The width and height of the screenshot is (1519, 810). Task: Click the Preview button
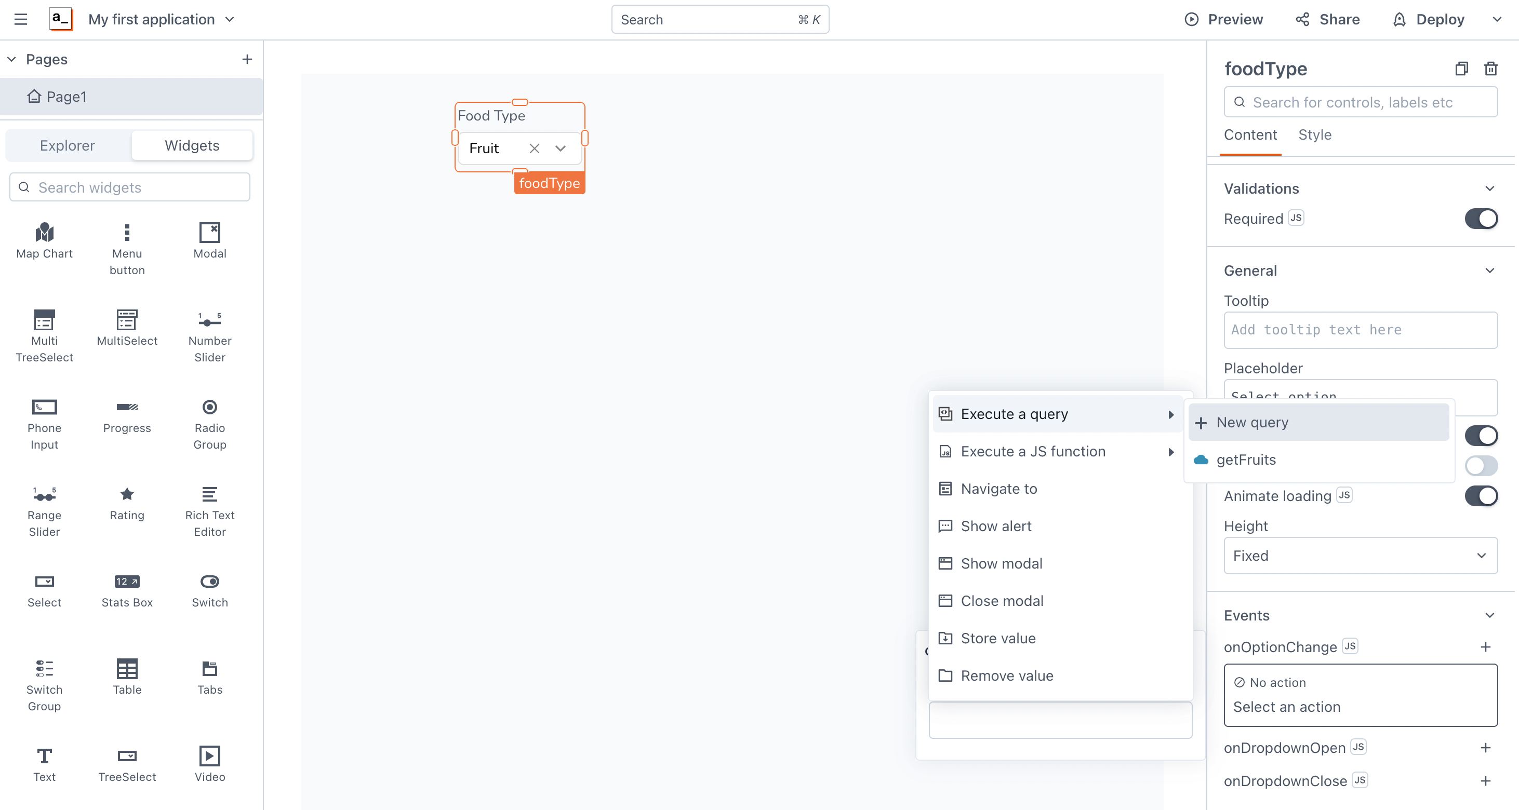[1223, 19]
